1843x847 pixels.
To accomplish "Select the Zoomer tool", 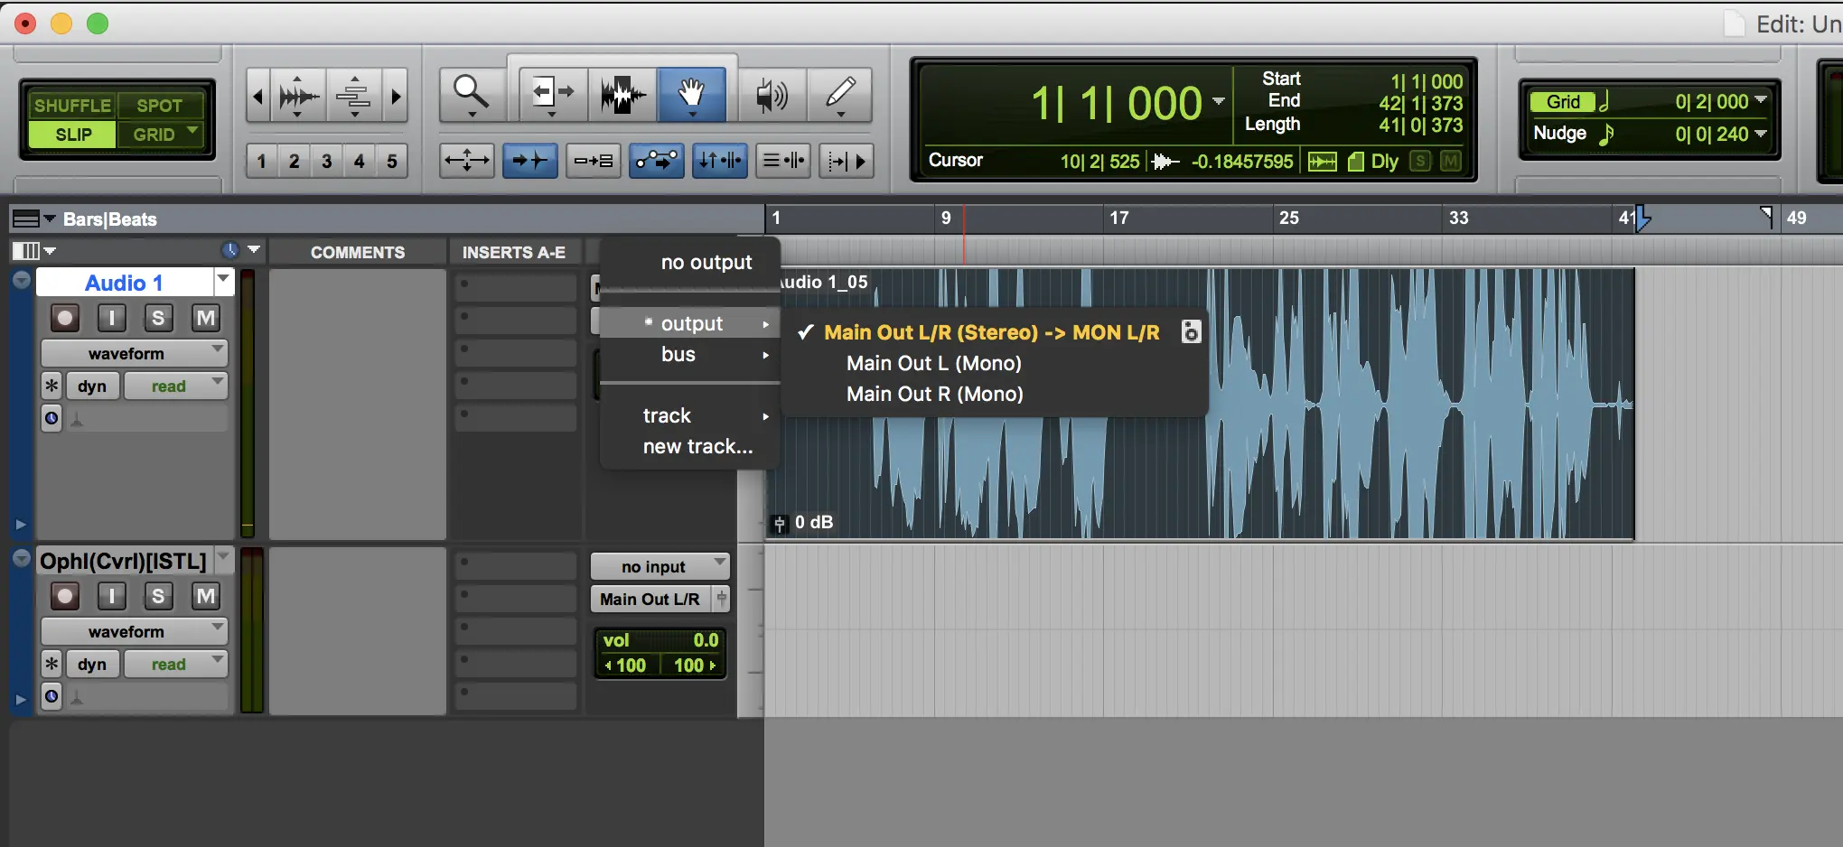I will [472, 94].
